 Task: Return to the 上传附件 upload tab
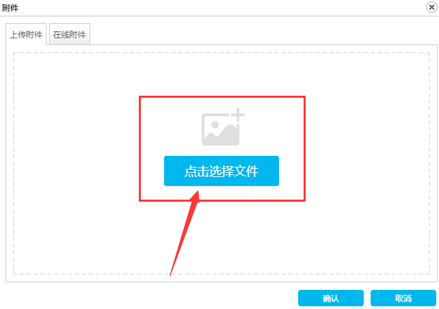(26, 34)
